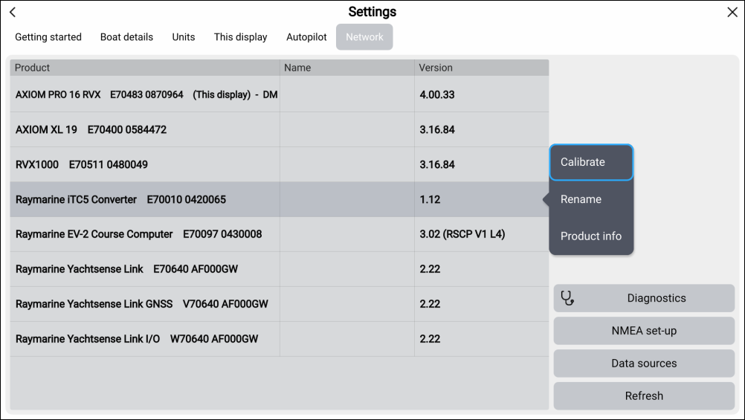Open Product info from popup menu

point(591,236)
